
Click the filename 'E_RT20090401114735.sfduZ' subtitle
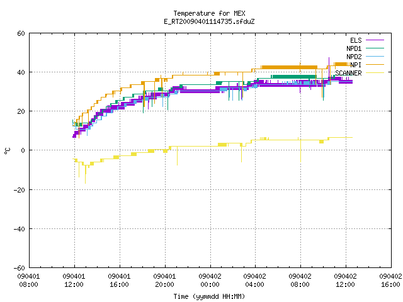pyautogui.click(x=209, y=21)
